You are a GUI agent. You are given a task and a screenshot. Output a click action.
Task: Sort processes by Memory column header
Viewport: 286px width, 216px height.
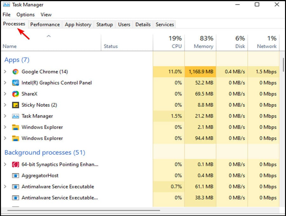(203, 46)
